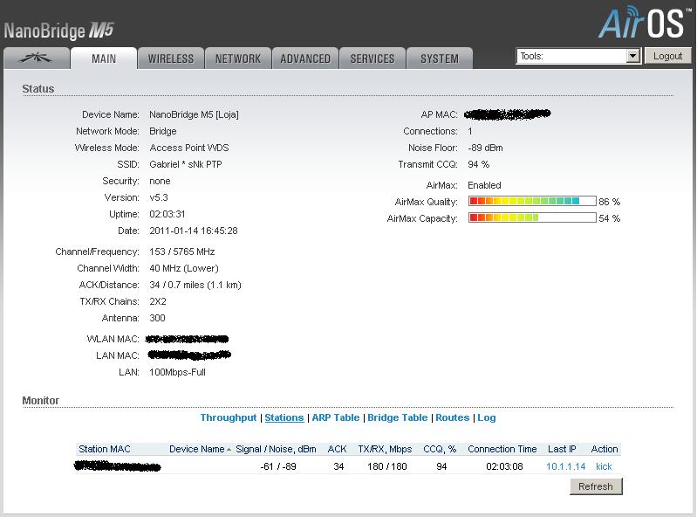Sort by Last IP column header

pyautogui.click(x=562, y=449)
